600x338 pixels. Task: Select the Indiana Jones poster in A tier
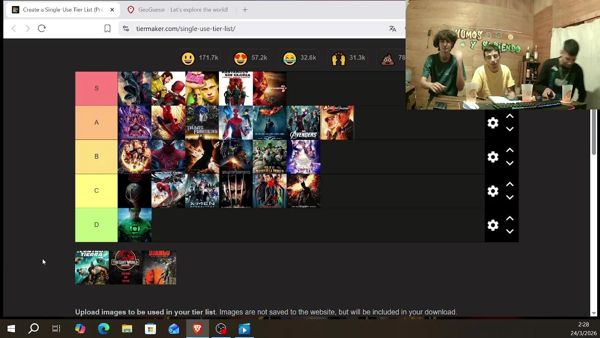(x=337, y=123)
